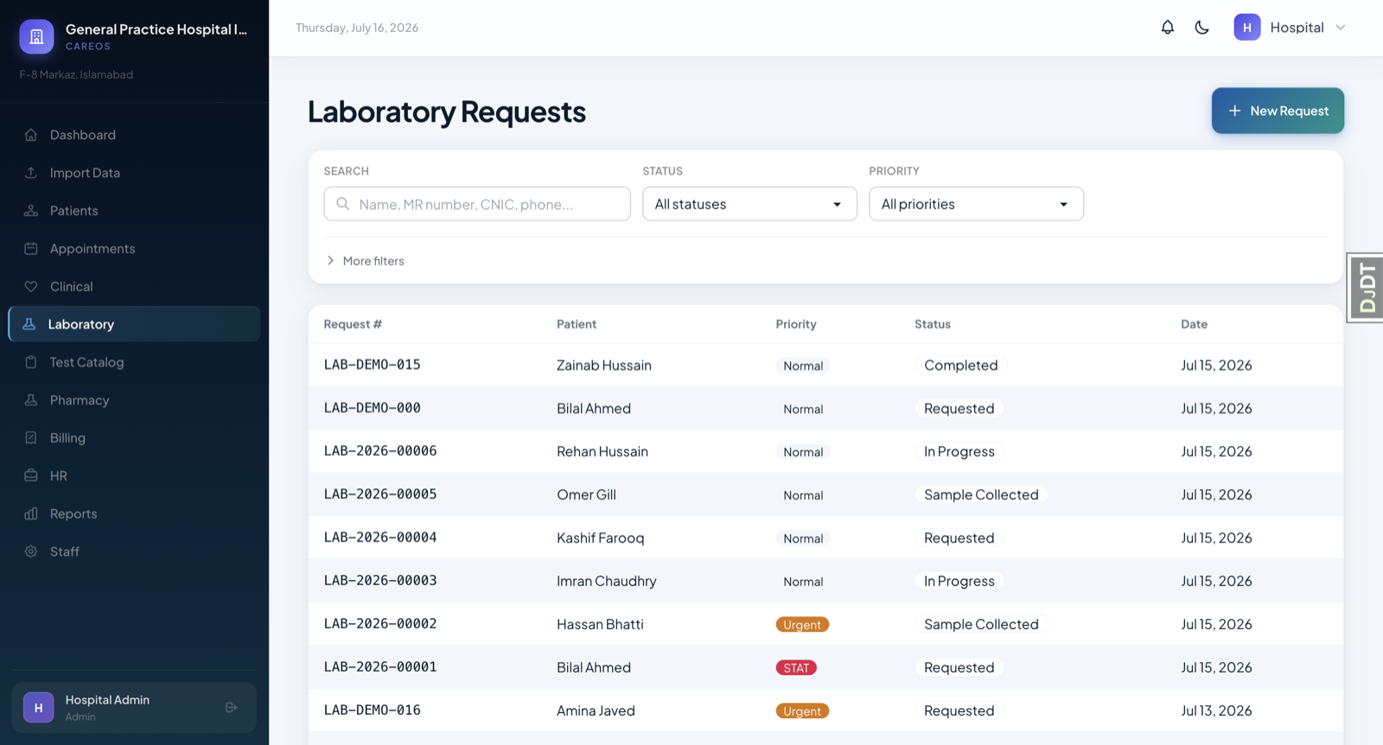Click the Hospital Admin avatar in sidebar
Image resolution: width=1383 pixels, height=745 pixels.
(x=38, y=708)
